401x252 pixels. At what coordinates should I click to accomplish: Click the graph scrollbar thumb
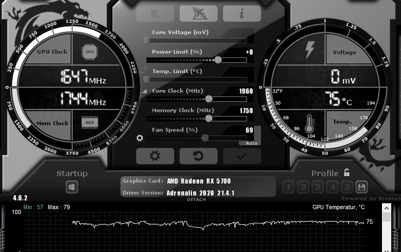click(386, 217)
